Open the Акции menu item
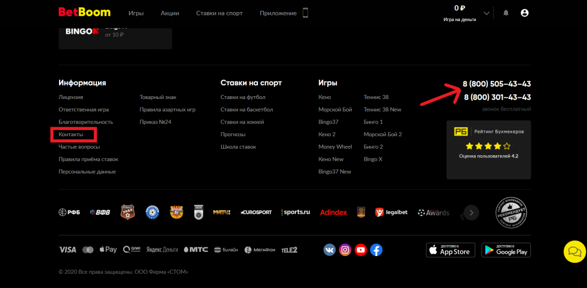The height and width of the screenshot is (288, 587). tap(170, 13)
